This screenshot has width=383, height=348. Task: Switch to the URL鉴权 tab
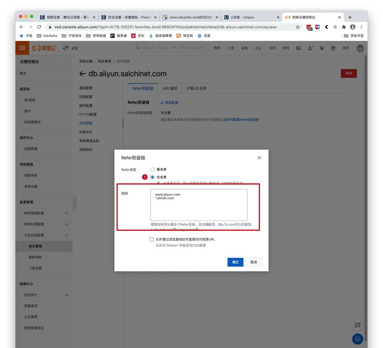170,89
